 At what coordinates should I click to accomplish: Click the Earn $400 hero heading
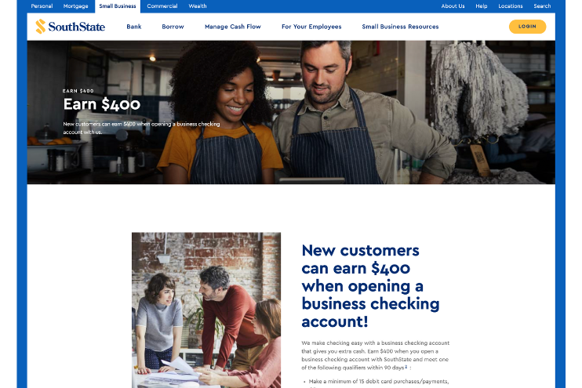[102, 104]
